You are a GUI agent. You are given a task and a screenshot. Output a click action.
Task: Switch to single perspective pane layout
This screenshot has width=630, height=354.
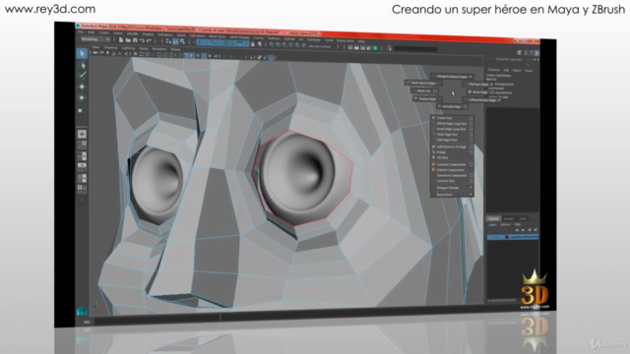point(82,134)
